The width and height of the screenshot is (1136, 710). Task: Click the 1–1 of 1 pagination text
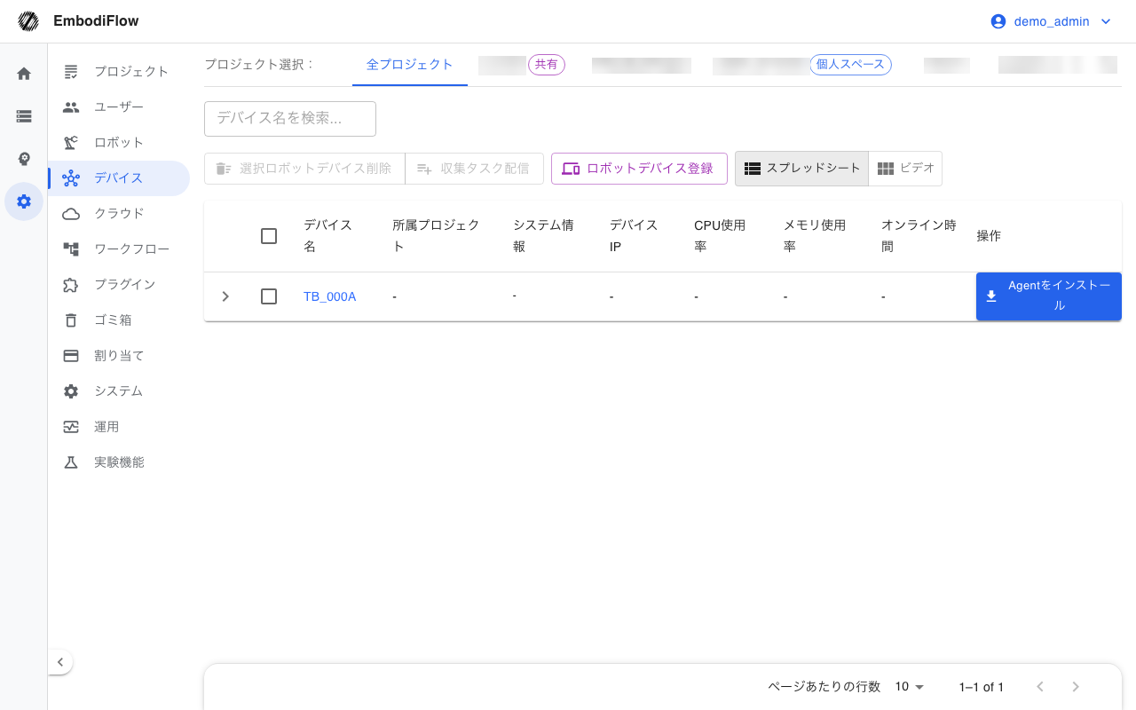(x=982, y=687)
